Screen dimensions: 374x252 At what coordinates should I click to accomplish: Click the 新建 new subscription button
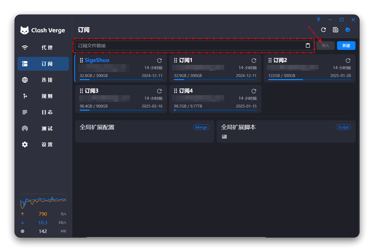(346, 46)
